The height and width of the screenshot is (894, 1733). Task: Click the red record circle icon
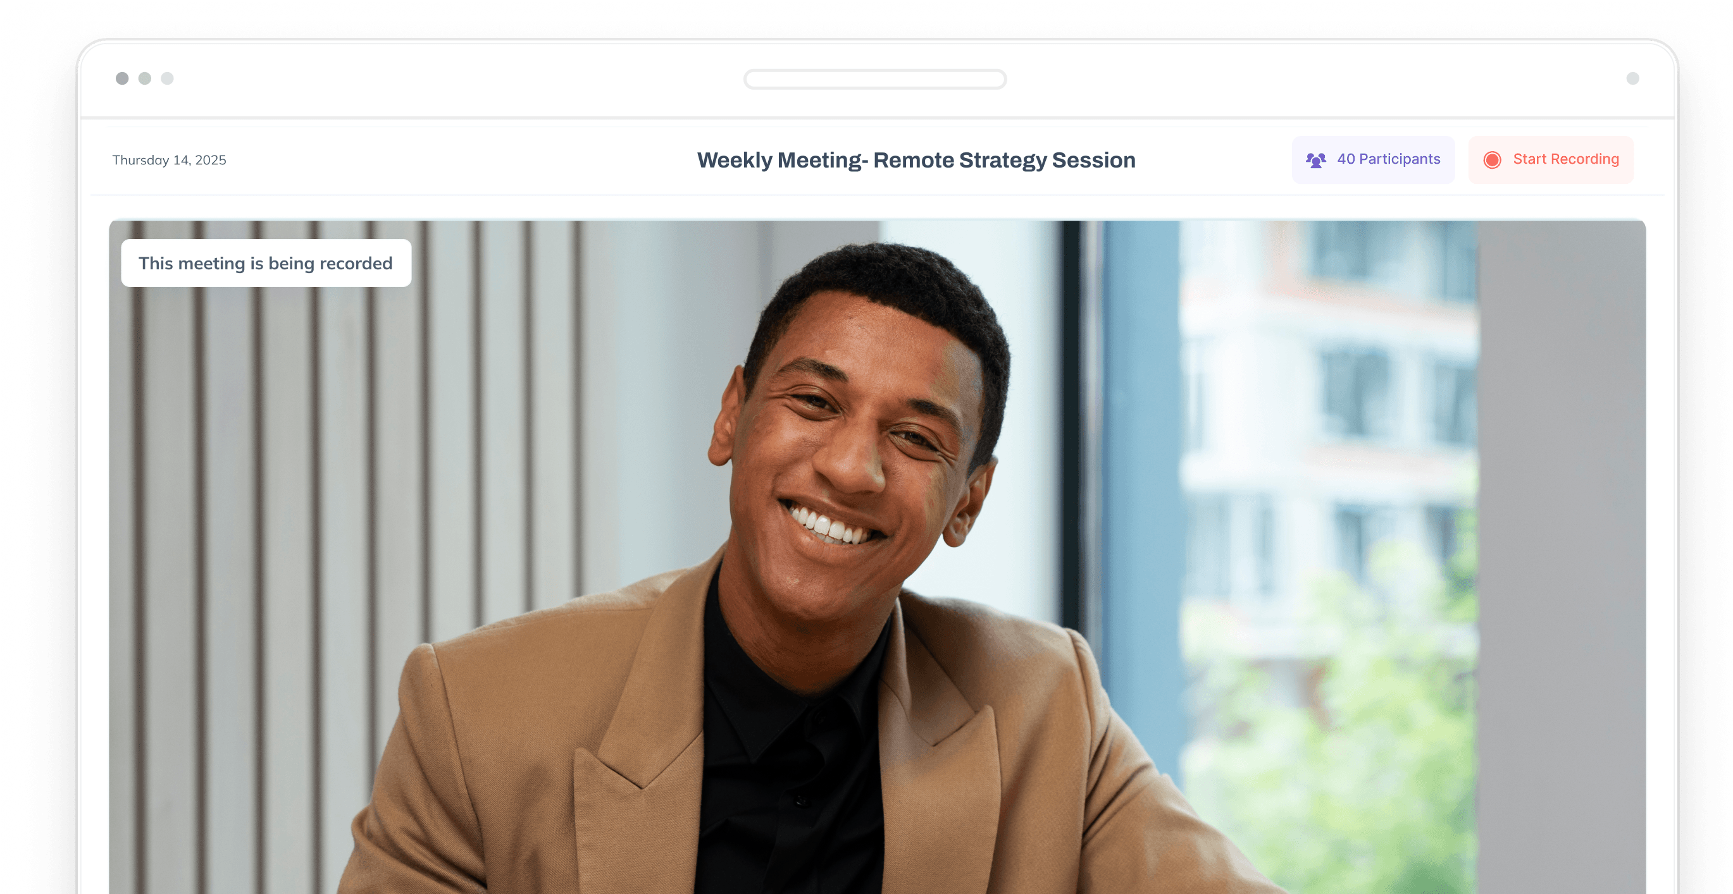(x=1491, y=160)
